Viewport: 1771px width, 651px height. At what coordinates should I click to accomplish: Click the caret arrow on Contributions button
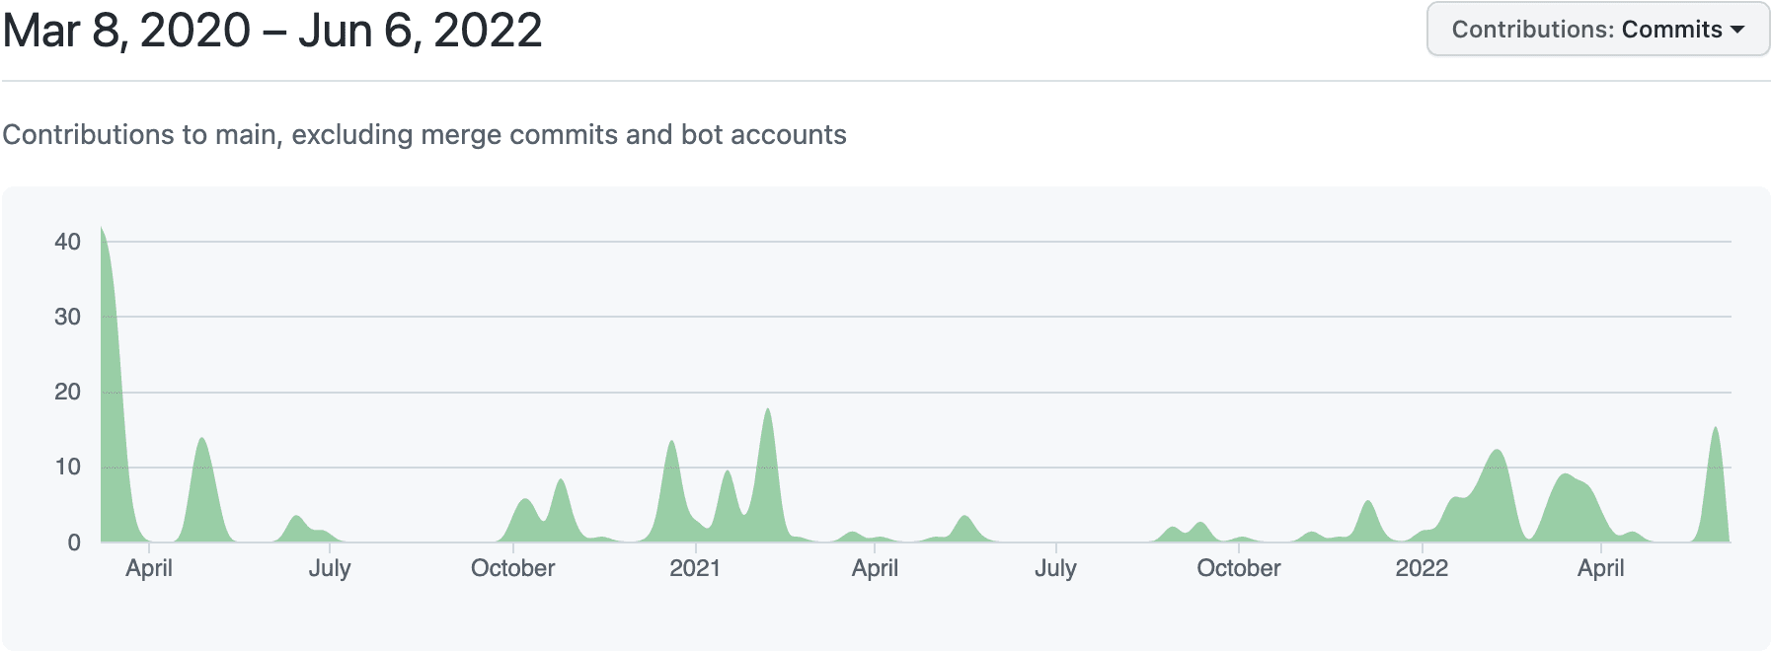point(1737,30)
